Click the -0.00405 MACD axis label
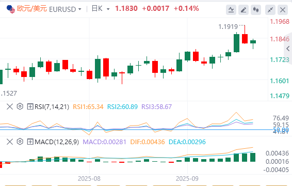Image resolution: width=292 pixels, height=186 pixels. pyautogui.click(x=276, y=170)
